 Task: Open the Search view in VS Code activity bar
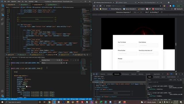[2, 10]
